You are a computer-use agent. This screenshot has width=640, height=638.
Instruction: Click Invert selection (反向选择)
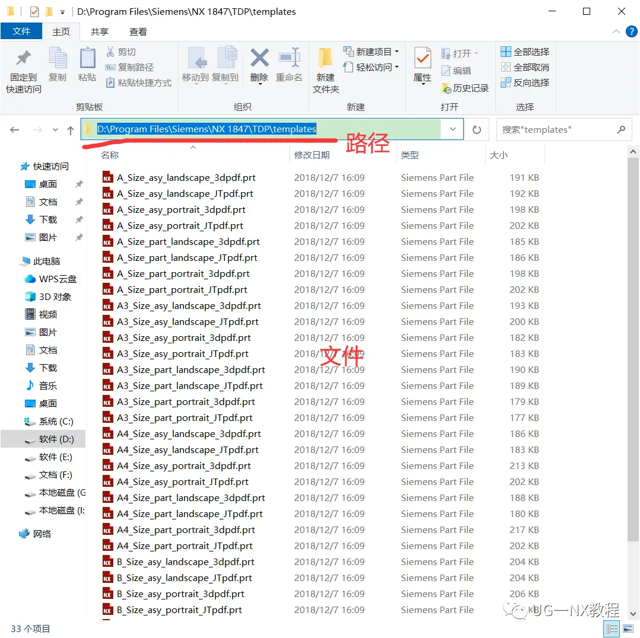(525, 83)
